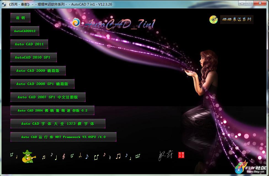269x176 pixels.
Task: Click the pink treble clef symbol
Action: tap(64, 156)
